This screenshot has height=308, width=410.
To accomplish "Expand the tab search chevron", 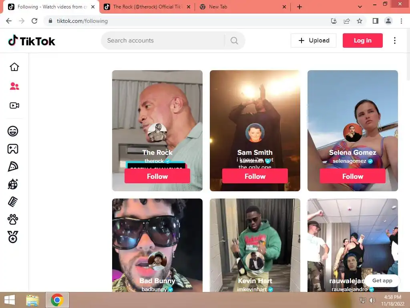I will [360, 7].
